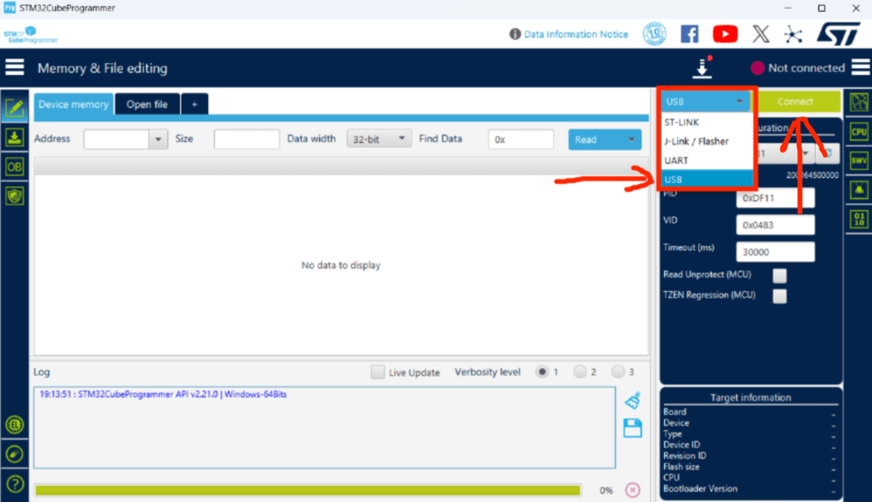Open the Port dropdown in USB configuration
This screenshot has height=502, width=872.
[805, 154]
